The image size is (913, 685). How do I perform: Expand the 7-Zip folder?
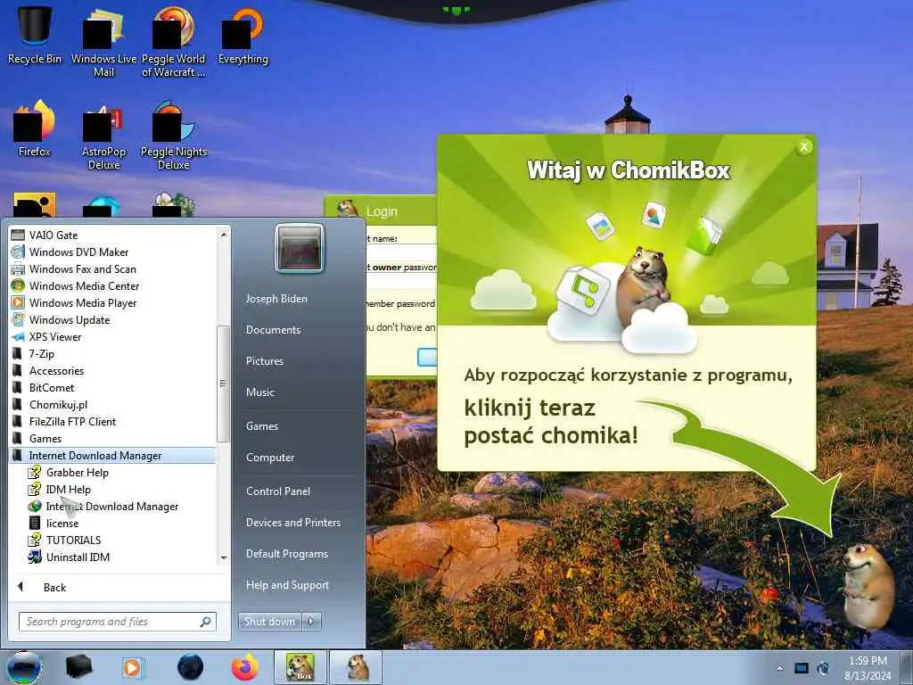pyautogui.click(x=113, y=354)
